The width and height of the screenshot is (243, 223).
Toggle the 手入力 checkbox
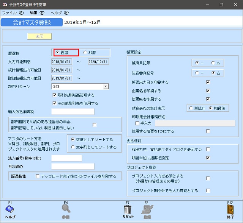click(137, 123)
